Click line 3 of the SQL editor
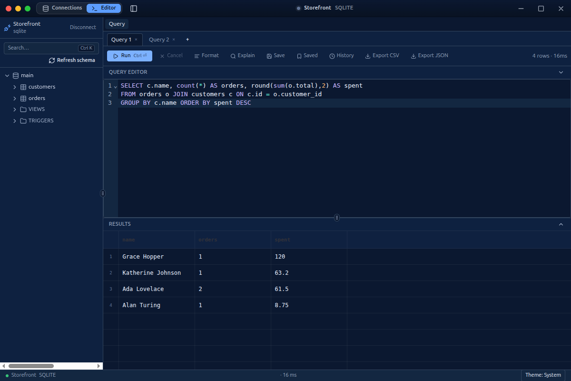This screenshot has width=571, height=381. click(345, 103)
